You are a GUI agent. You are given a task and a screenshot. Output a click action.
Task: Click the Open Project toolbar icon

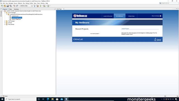pyautogui.click(x=8, y=6)
